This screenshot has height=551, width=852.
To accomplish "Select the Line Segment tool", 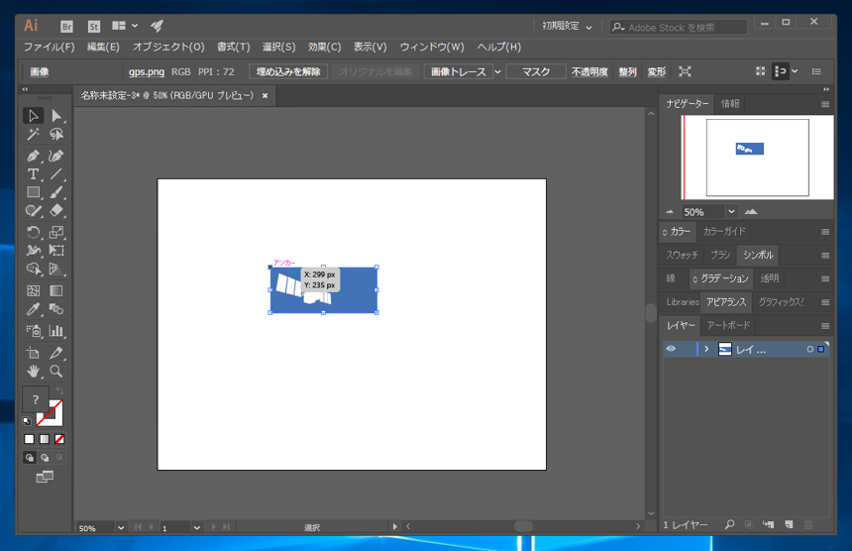I will pyautogui.click(x=56, y=174).
